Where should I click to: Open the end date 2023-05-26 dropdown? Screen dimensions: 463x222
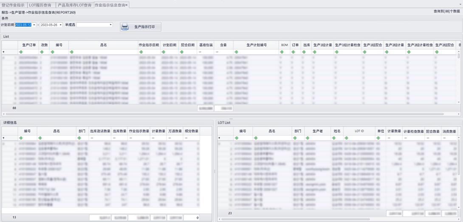click(x=61, y=25)
